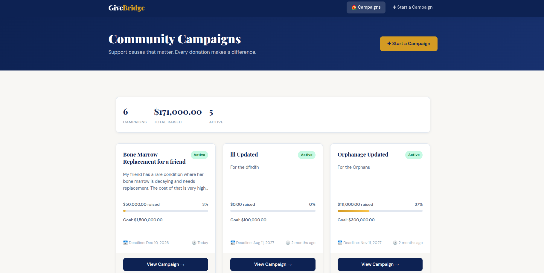Open the Ill Updated campaign title

coord(244,154)
